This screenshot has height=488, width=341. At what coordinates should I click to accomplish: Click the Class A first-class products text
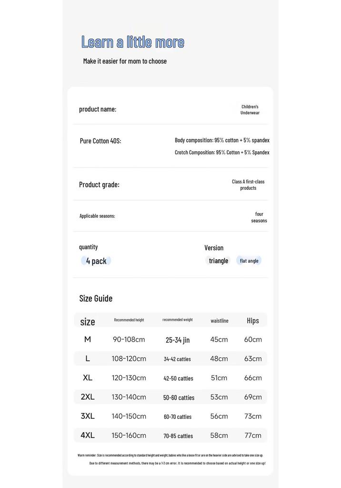248,185
